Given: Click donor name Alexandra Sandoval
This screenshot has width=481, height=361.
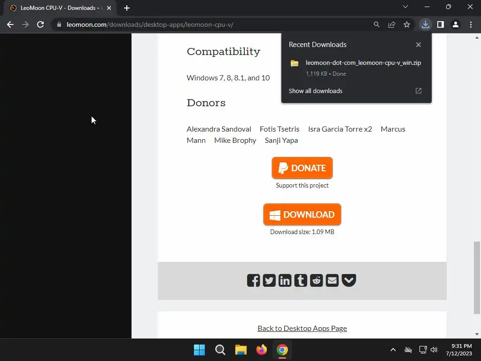Looking at the screenshot, I should point(219,129).
